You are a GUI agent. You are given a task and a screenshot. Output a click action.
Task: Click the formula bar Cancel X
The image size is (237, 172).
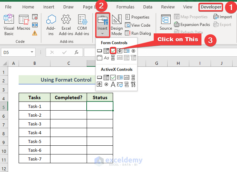tap(52, 52)
